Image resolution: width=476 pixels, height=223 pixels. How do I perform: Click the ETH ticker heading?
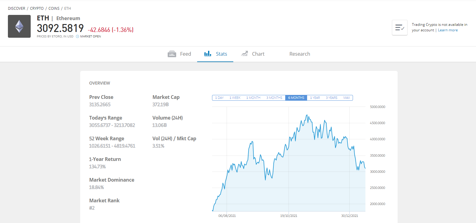(43, 18)
